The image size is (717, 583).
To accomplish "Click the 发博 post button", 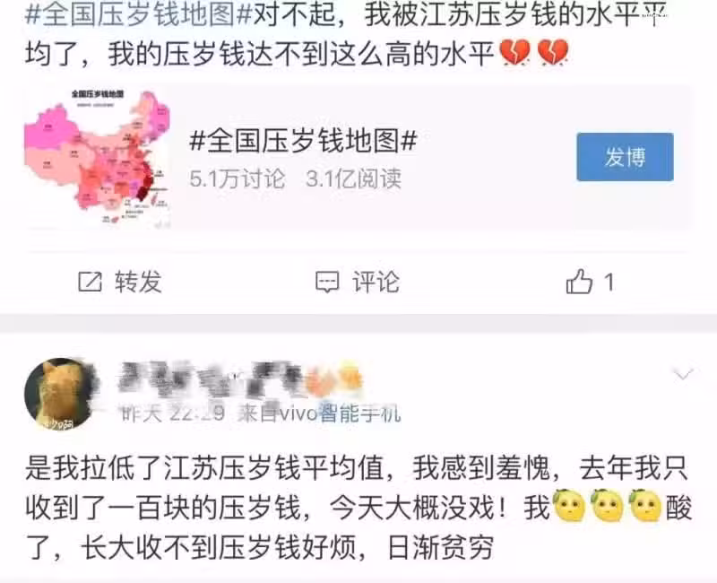I will [625, 157].
